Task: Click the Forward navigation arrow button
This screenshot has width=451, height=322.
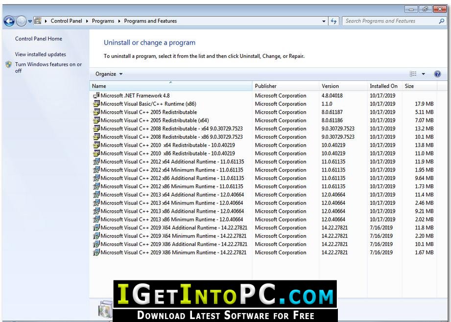Action: [x=21, y=21]
